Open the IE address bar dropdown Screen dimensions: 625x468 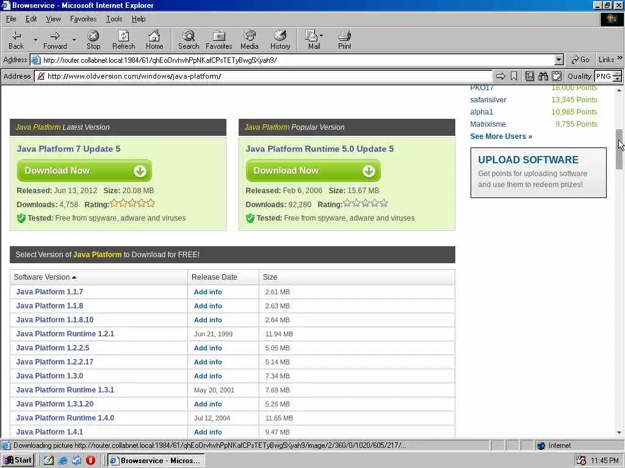click(559, 60)
